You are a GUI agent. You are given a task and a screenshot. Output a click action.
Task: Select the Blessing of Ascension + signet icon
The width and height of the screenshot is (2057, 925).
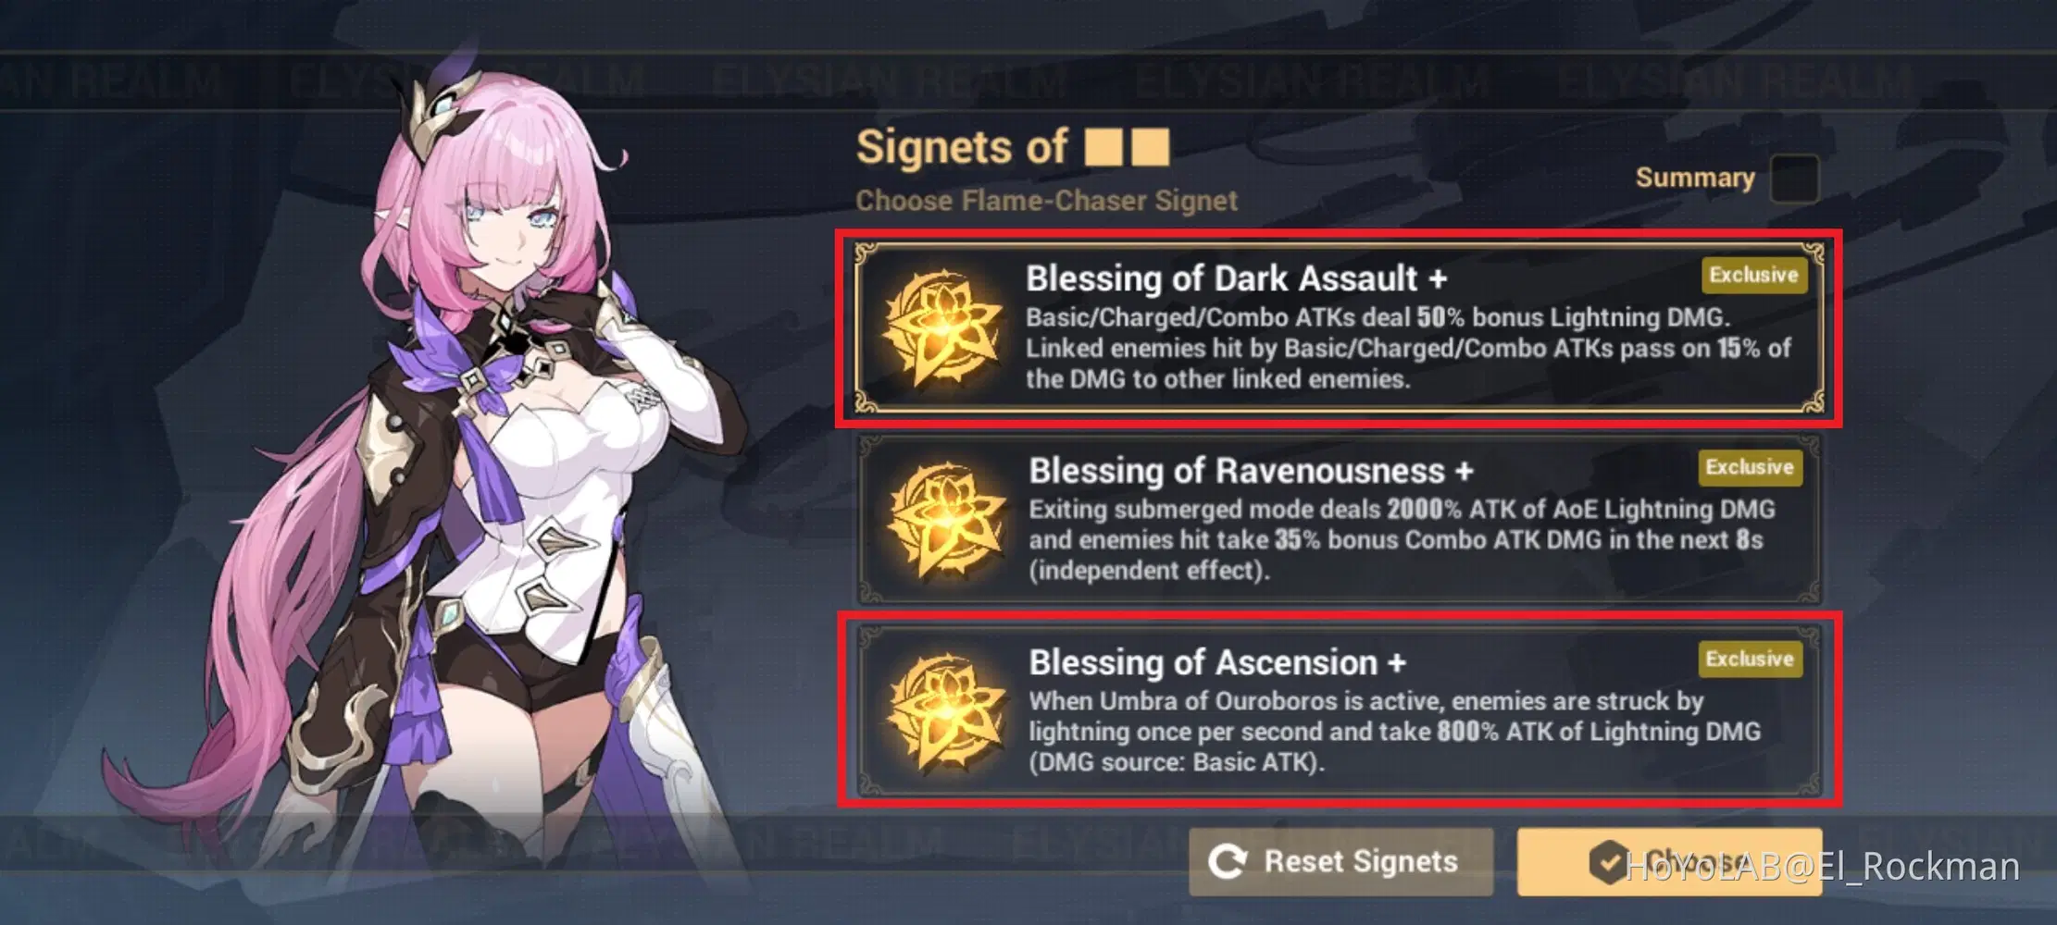[945, 712]
